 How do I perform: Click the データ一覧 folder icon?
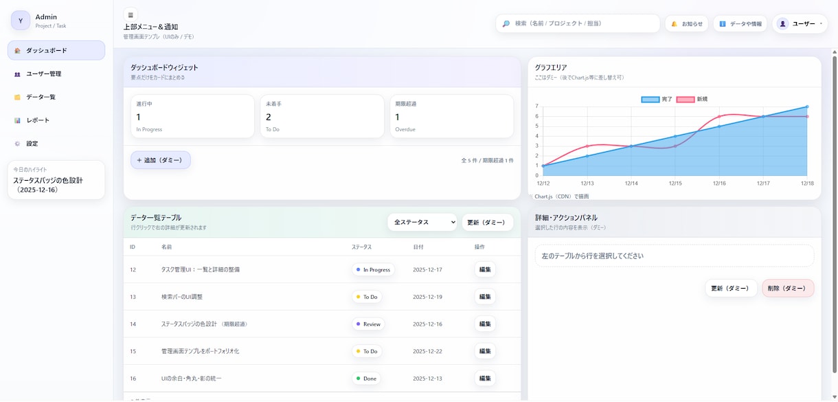click(x=17, y=98)
